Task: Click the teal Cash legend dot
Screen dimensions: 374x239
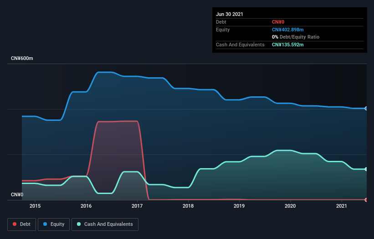Action: coord(79,224)
